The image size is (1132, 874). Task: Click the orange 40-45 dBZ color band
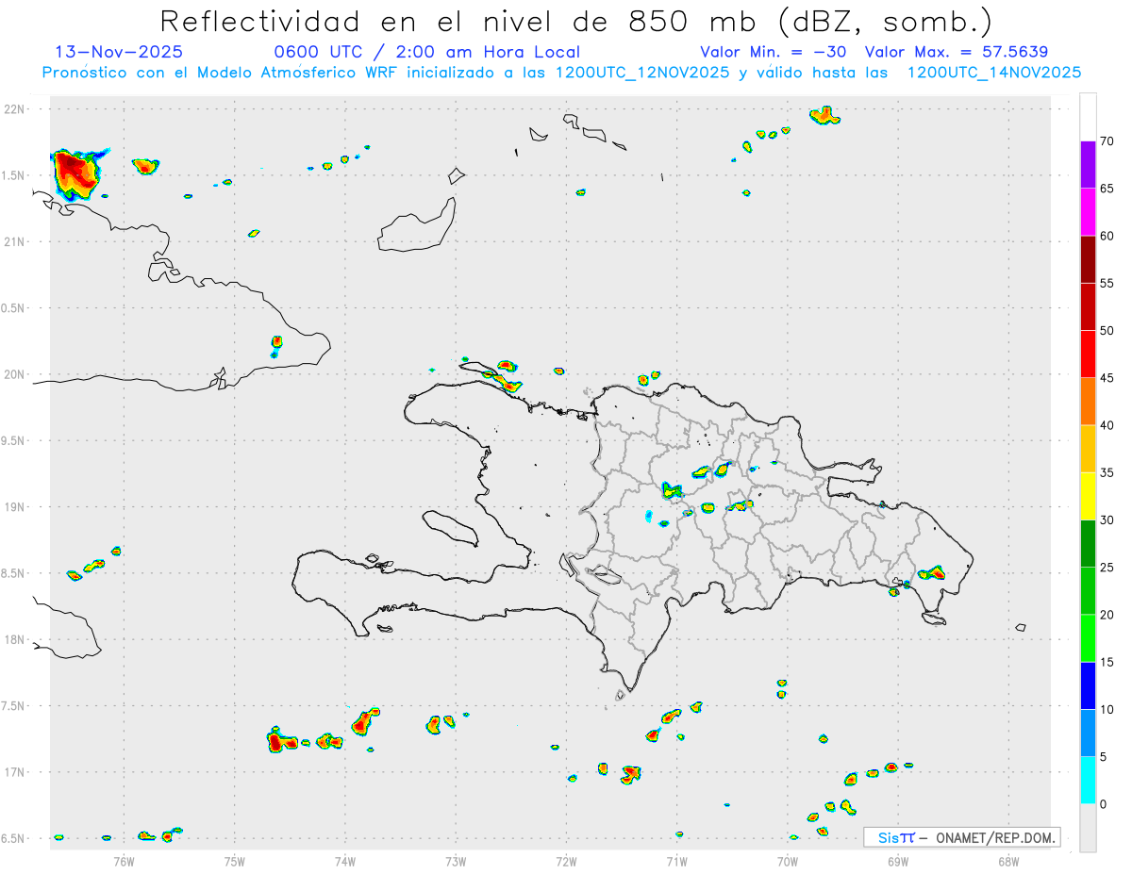coord(1088,402)
